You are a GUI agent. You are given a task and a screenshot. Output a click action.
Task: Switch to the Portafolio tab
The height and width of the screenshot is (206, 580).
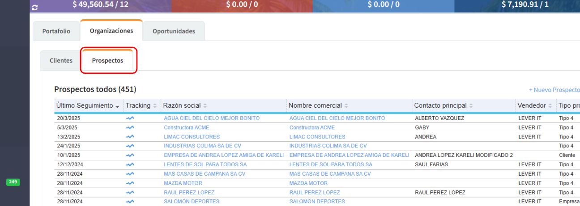click(56, 31)
